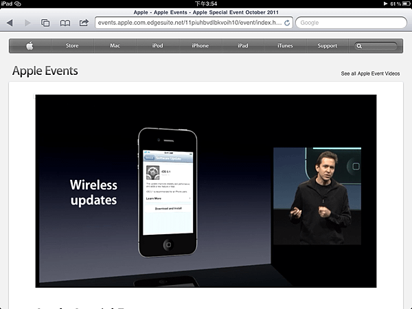The height and width of the screenshot is (309, 412).
Task: Open the Store tab in navigation bar
Action: click(x=72, y=46)
